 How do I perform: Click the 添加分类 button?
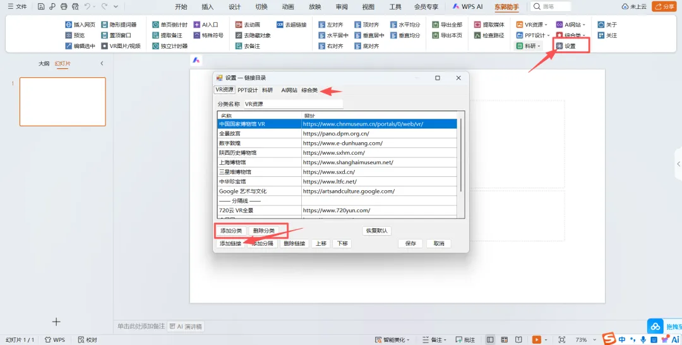(x=231, y=231)
